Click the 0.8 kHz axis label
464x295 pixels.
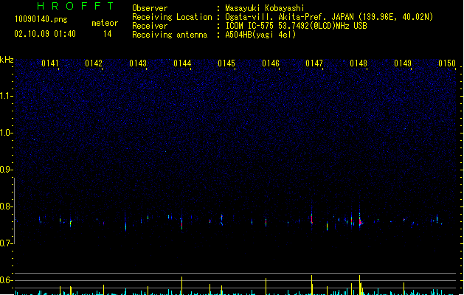[x=6, y=206]
